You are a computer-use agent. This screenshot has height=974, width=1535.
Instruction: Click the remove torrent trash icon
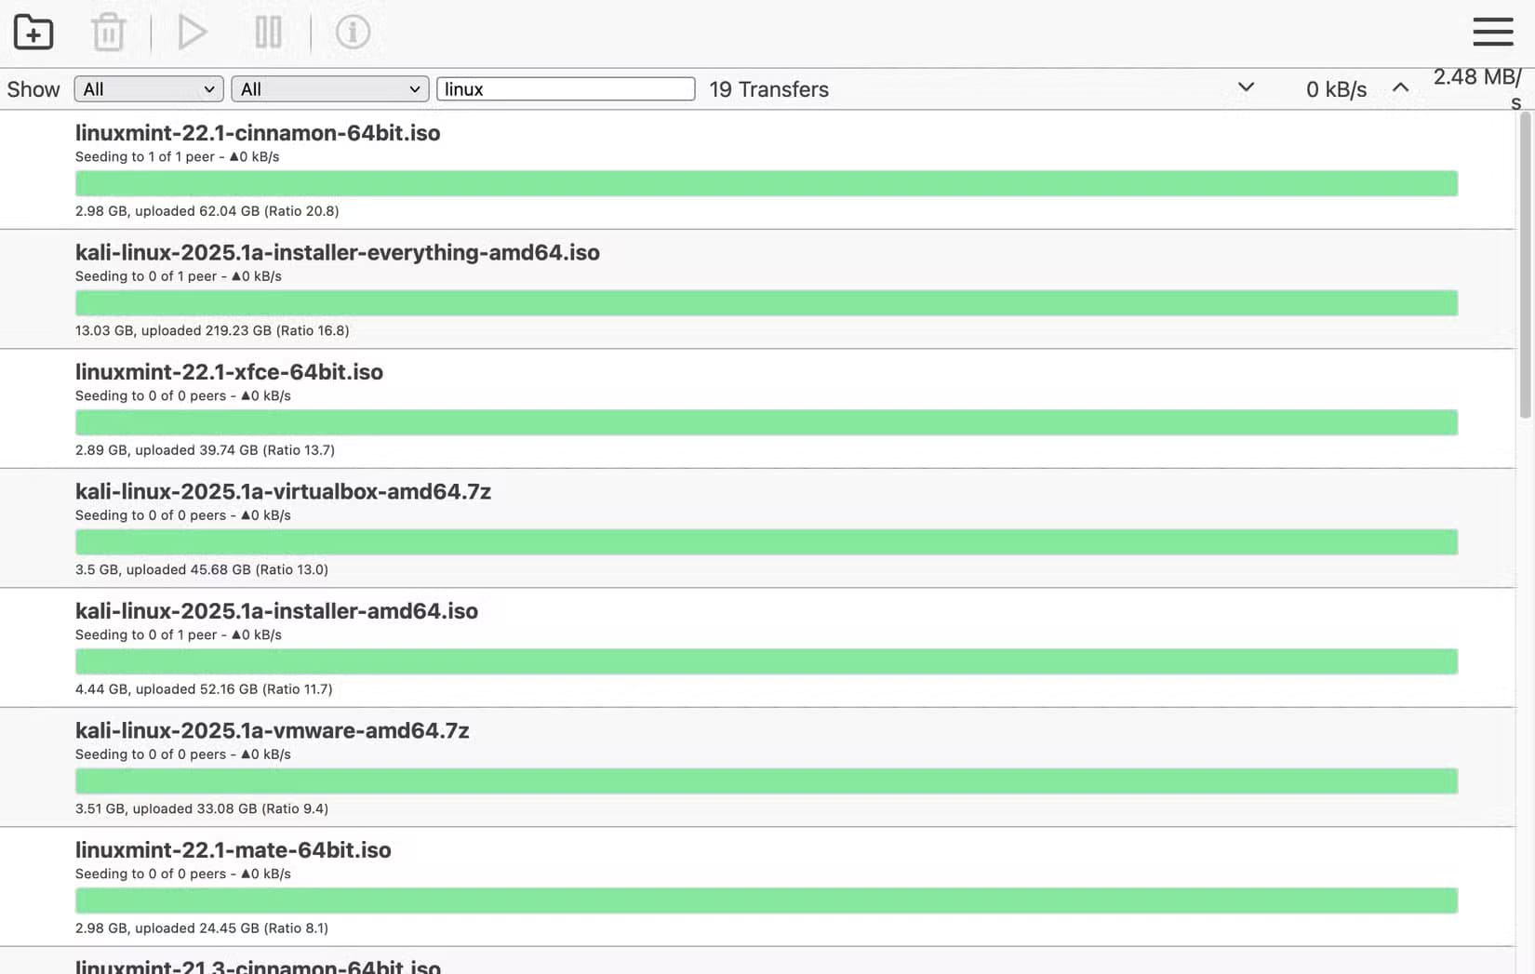coord(109,33)
